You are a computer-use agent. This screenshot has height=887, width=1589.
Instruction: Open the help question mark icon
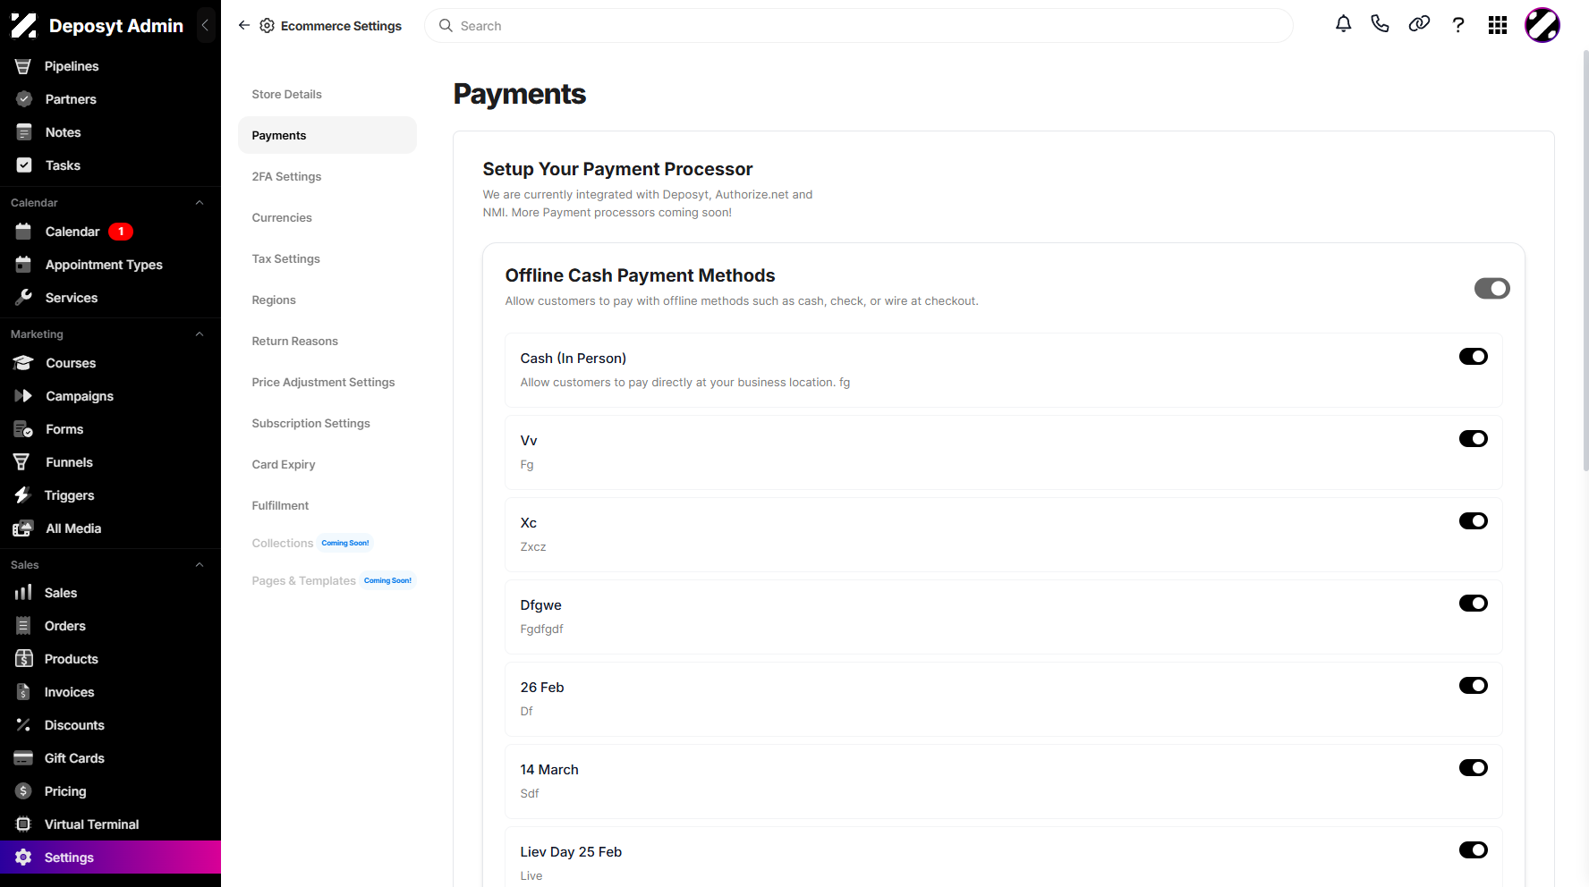[1458, 25]
